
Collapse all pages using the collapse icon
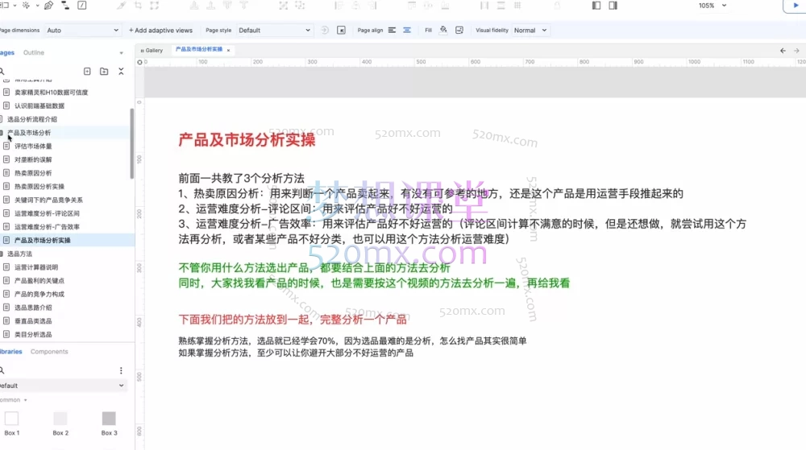[x=121, y=72]
